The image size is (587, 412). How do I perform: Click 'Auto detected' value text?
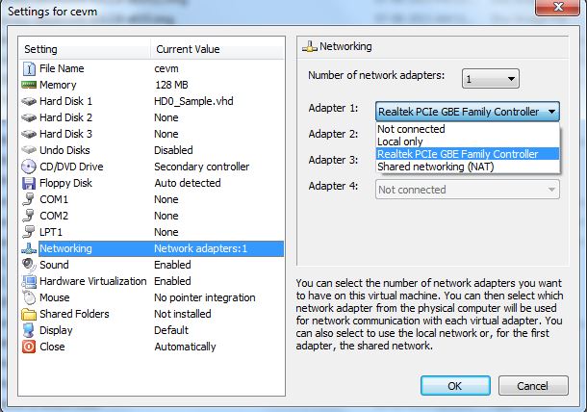tap(188, 183)
